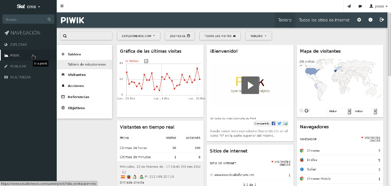
Task: Open the chat messages bubble icon
Action: [x=360, y=6]
